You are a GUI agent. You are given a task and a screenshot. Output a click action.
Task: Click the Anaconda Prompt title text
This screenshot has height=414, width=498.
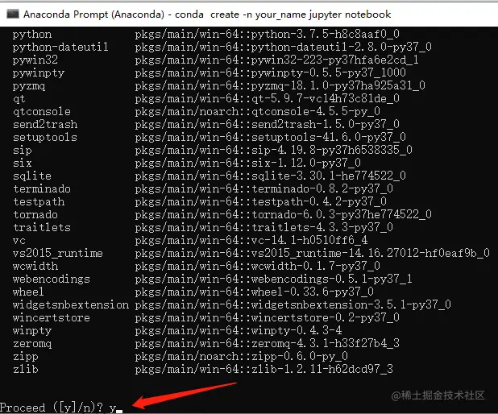tap(207, 14)
